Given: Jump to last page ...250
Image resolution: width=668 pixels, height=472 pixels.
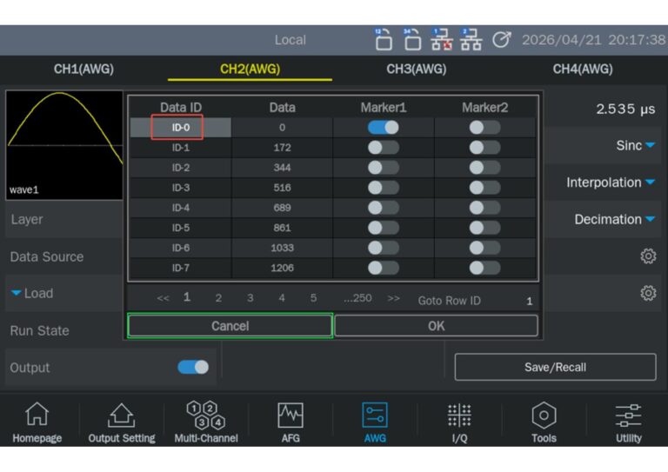Looking at the screenshot, I should pyautogui.click(x=357, y=298).
